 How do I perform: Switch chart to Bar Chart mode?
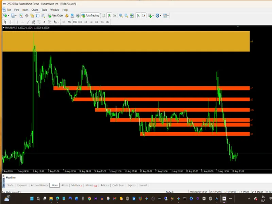point(104,16)
